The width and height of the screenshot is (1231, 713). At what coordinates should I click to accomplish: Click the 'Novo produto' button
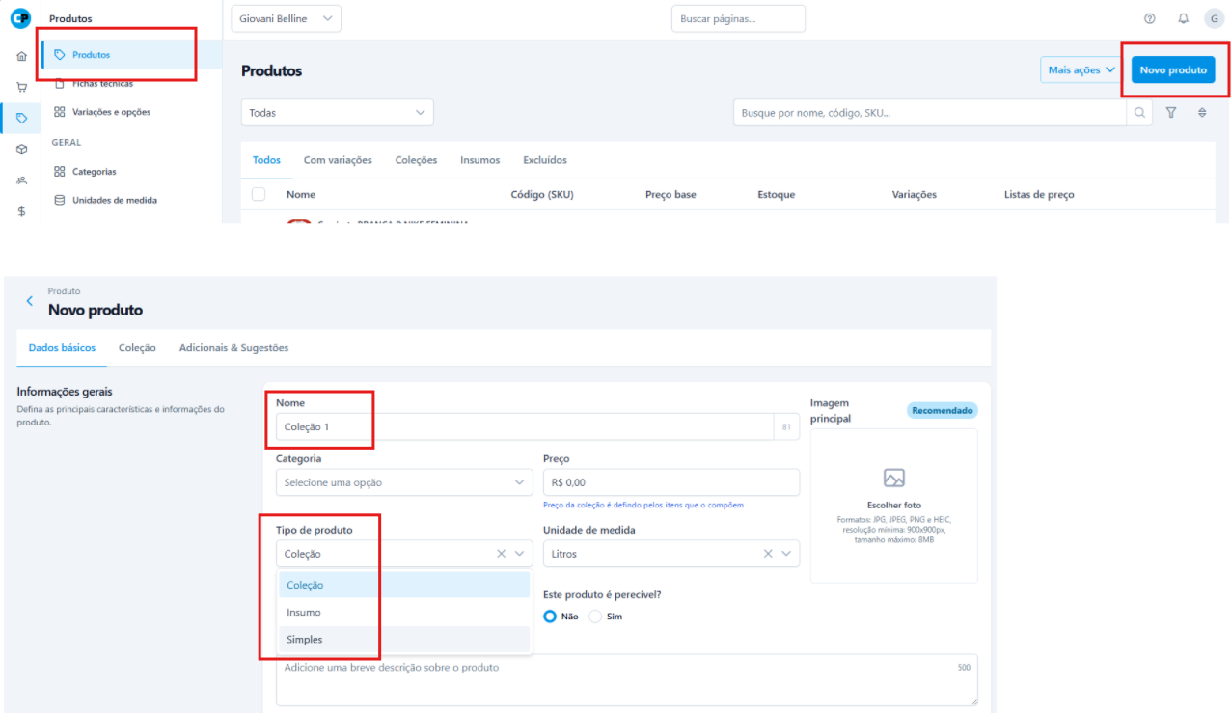[1172, 70]
